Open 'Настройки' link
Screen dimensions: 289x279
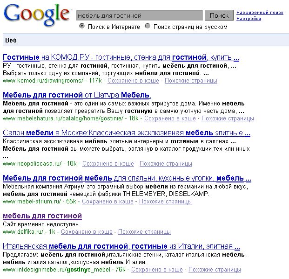pyautogui.click(x=249, y=19)
